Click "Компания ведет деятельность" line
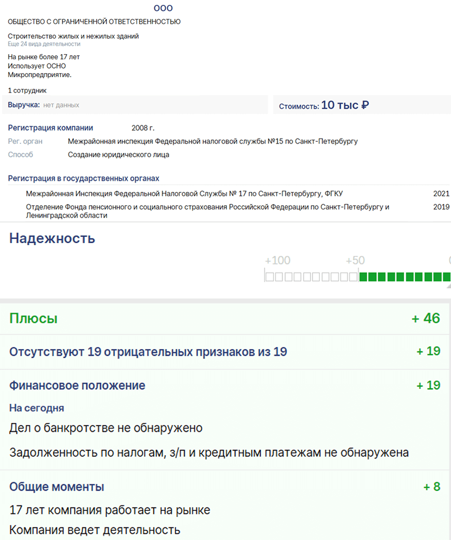 [x=95, y=530]
